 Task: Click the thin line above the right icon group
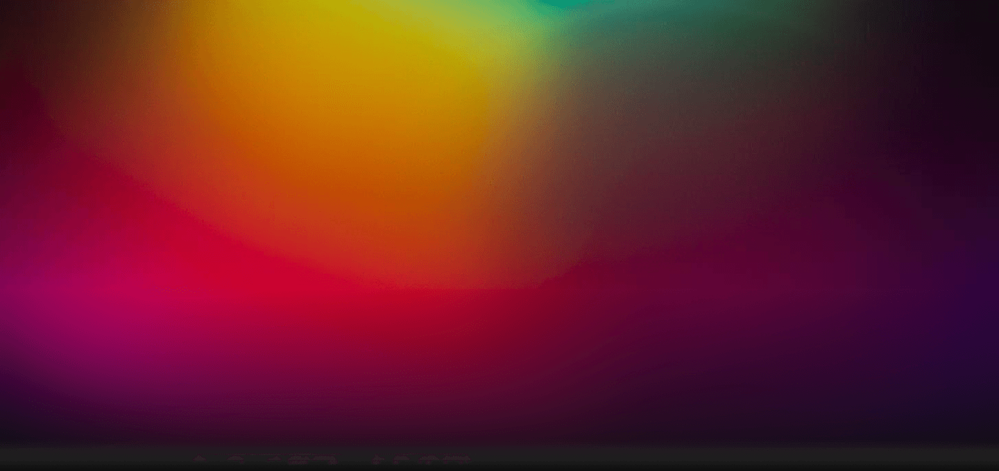click(x=423, y=454)
